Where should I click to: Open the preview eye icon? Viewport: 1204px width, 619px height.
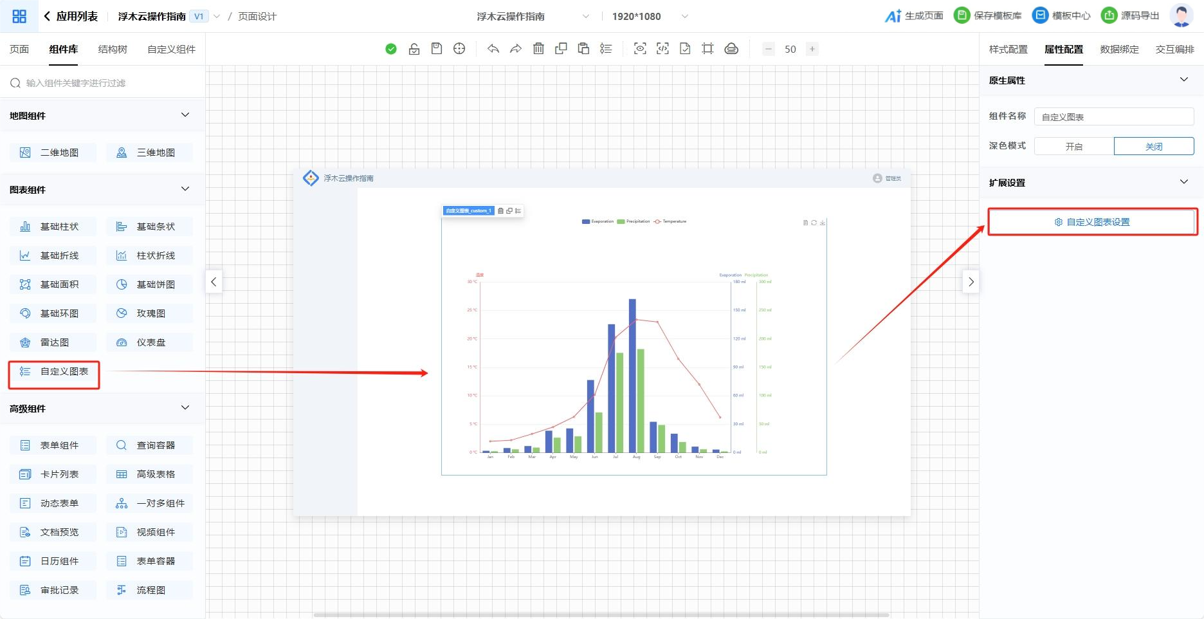640,49
